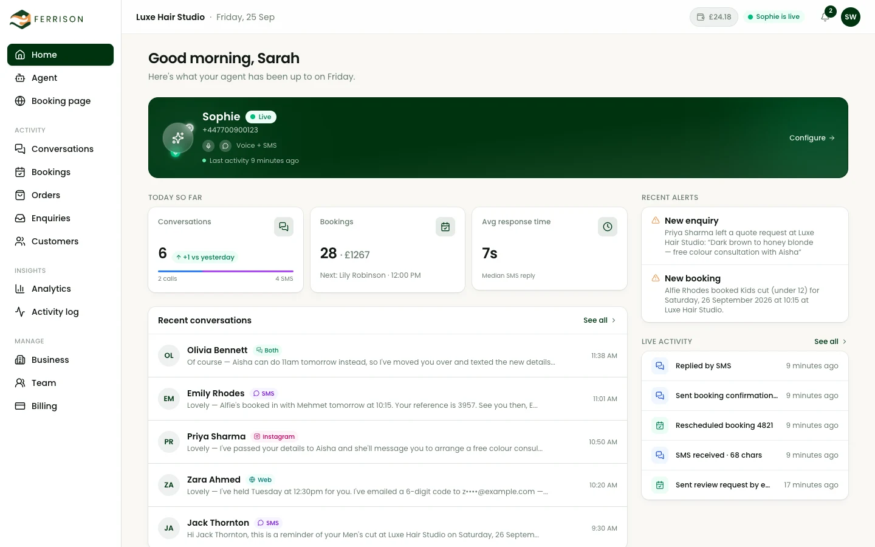Open Booking page in the sidebar

[x=60, y=101]
